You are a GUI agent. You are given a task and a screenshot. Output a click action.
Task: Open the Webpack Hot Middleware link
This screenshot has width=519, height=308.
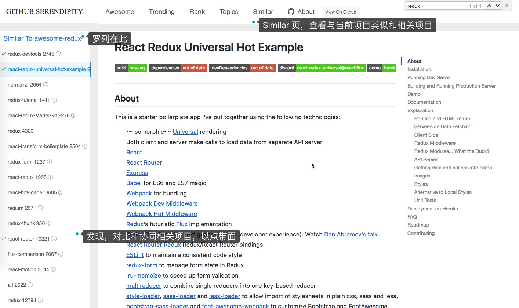pyautogui.click(x=162, y=214)
